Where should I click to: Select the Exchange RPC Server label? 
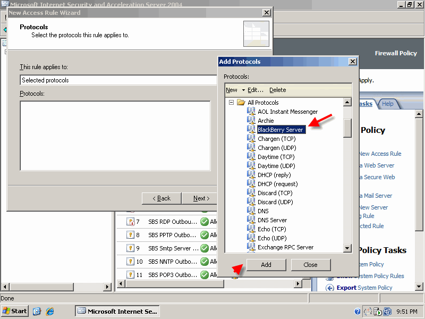point(285,247)
